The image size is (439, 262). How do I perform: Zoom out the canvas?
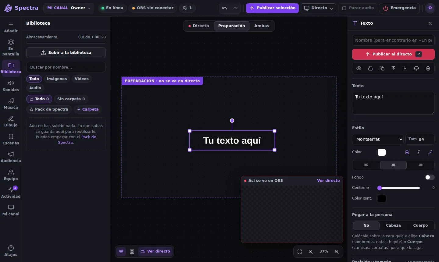tap(311, 252)
